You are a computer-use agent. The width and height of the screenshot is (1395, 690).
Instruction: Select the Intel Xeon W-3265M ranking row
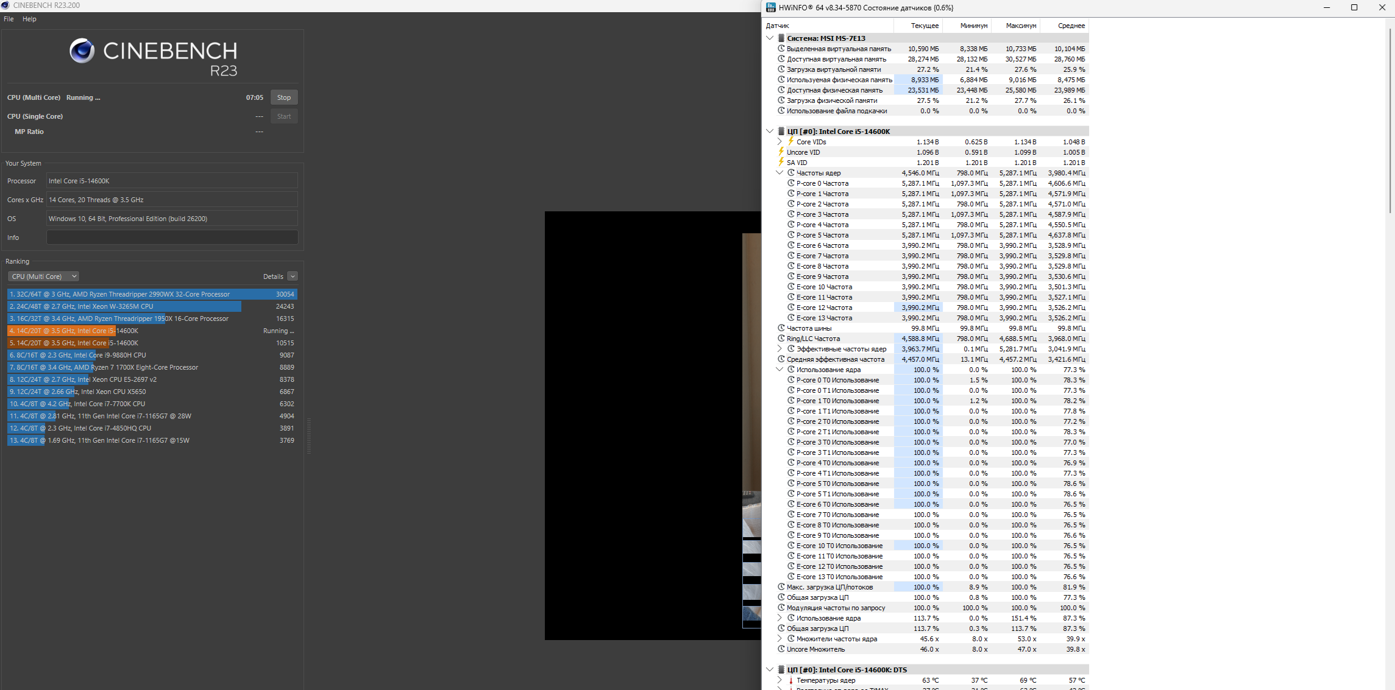(152, 306)
